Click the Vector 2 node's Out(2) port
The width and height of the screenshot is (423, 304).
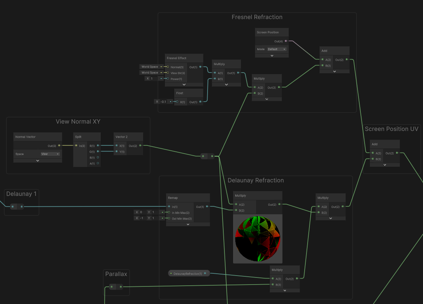pyautogui.click(x=140, y=145)
